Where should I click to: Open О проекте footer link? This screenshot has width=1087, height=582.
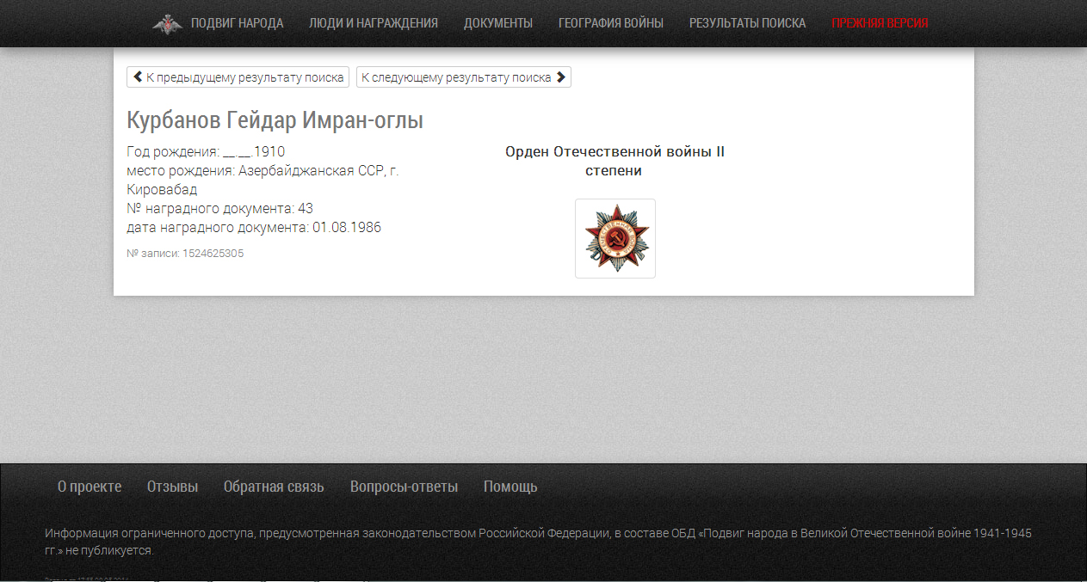pos(90,487)
